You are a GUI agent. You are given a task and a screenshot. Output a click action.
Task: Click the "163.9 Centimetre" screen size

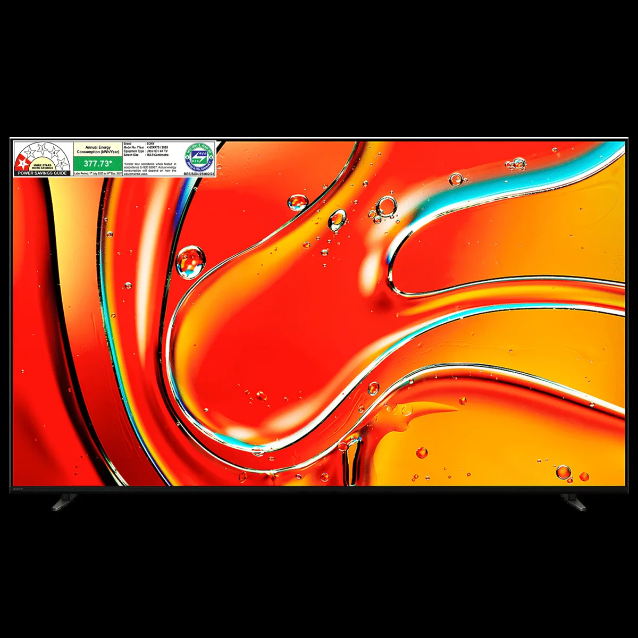[x=158, y=155]
